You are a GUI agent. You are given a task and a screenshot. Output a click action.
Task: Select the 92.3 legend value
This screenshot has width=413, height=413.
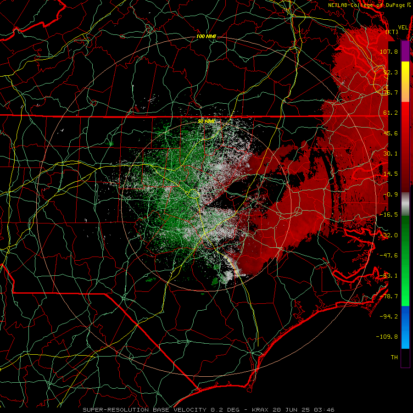click(x=391, y=72)
